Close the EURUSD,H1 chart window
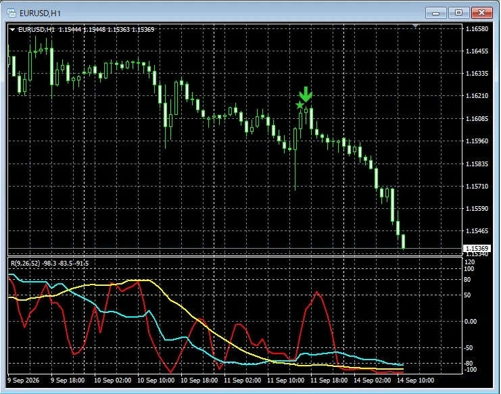This screenshot has width=501, height=394. [481, 13]
